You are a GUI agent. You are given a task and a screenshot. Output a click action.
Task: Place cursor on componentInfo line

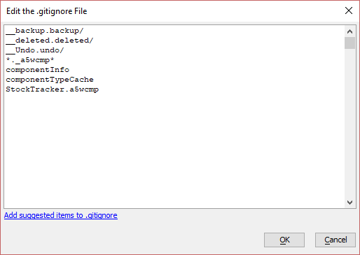[37, 70]
